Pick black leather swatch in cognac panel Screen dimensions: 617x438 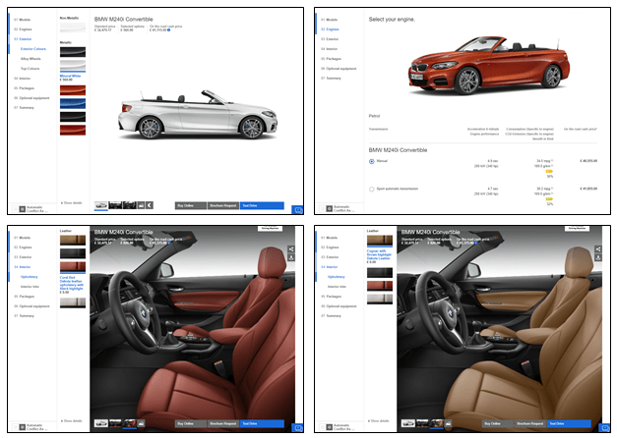tap(380, 273)
